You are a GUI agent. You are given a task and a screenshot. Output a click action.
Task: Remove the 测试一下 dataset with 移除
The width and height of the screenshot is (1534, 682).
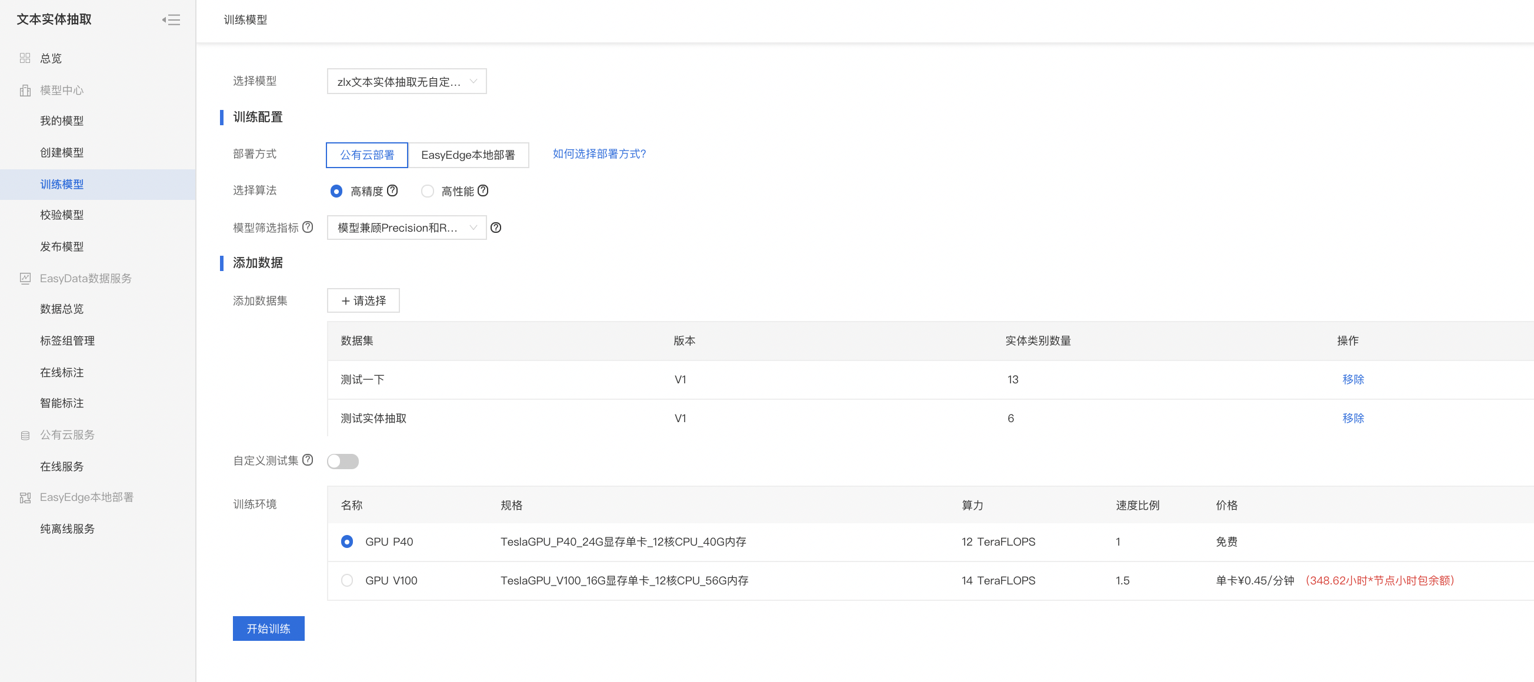[x=1353, y=379]
